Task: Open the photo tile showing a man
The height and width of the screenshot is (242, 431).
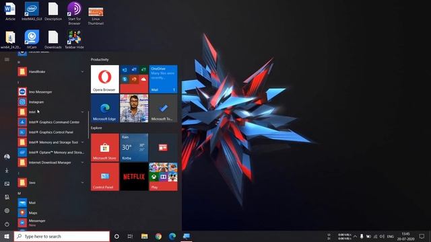Action: pyautogui.click(x=134, y=108)
